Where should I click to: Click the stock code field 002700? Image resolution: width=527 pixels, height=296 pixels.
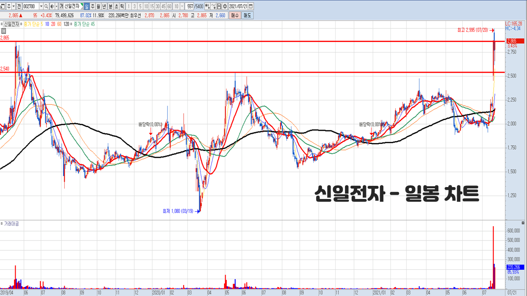click(30, 6)
